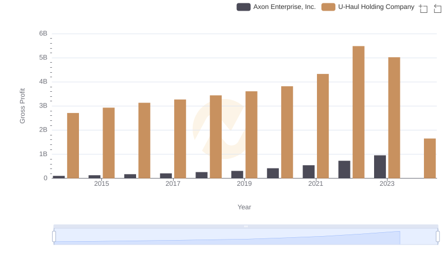
Task: Click the 2021 x-axis label
Action: [316, 184]
